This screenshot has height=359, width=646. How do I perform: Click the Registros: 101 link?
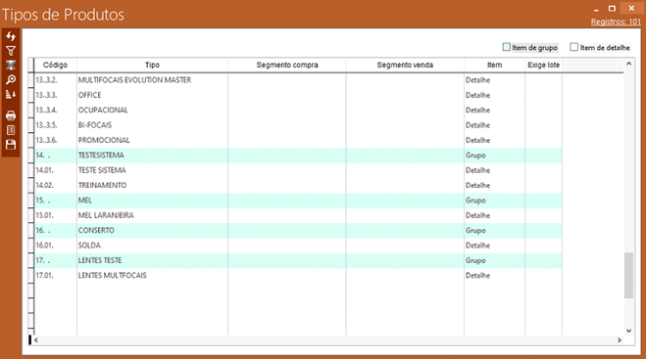(x=616, y=22)
